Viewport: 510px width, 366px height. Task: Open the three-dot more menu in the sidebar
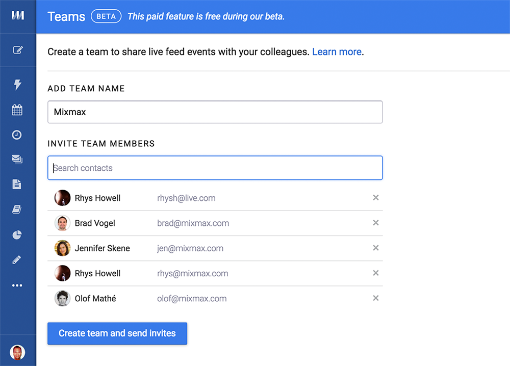click(x=17, y=285)
